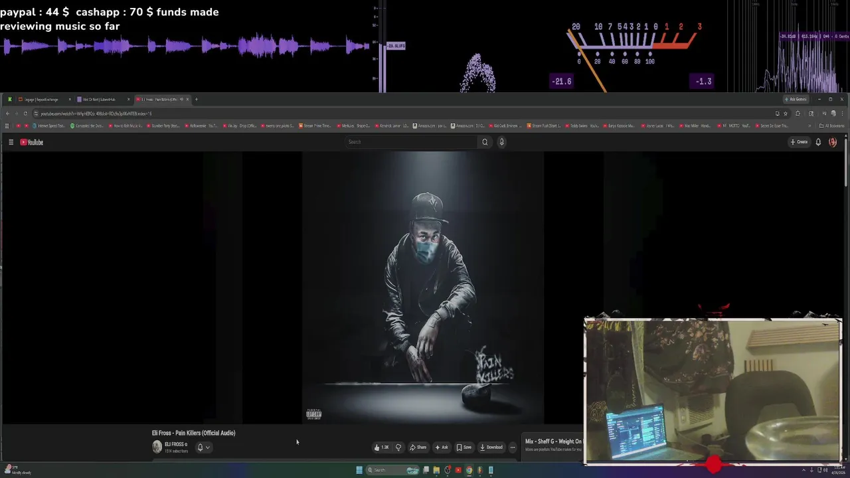Open Task View on the taskbar
Image resolution: width=850 pixels, height=478 pixels.
(x=426, y=470)
